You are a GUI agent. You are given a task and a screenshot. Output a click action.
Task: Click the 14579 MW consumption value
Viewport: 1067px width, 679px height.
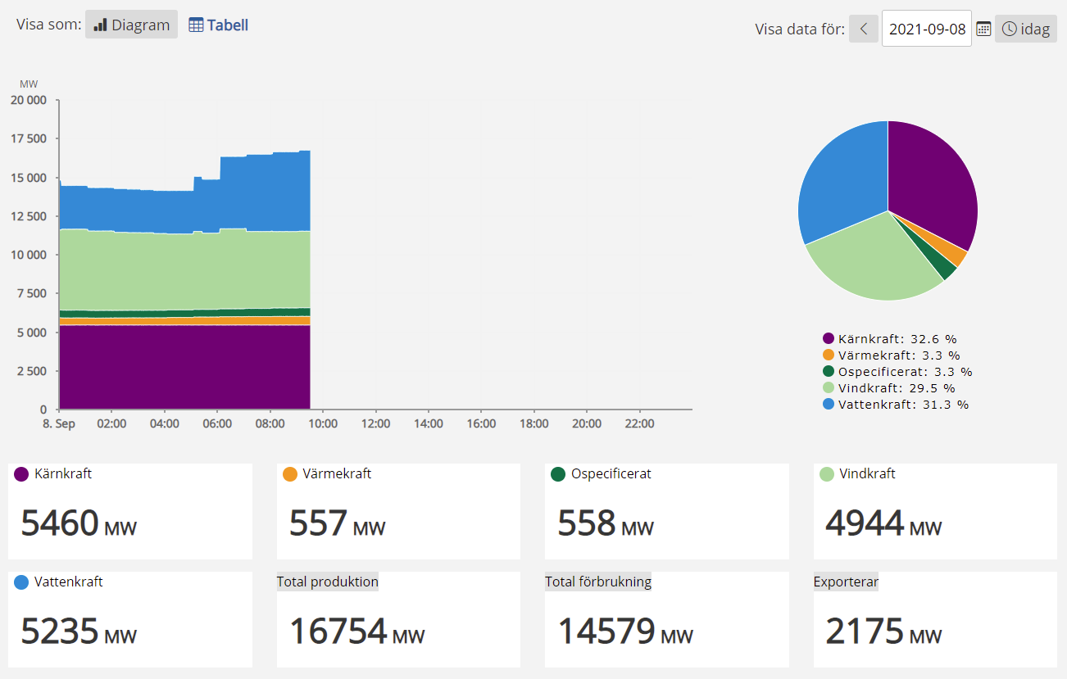pyautogui.click(x=625, y=631)
